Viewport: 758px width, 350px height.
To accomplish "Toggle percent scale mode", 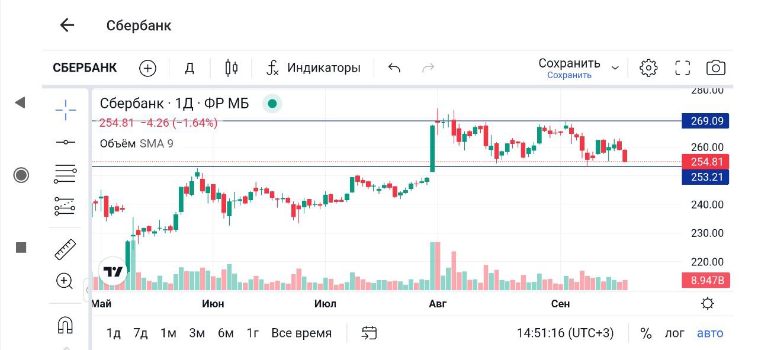I will coord(645,333).
